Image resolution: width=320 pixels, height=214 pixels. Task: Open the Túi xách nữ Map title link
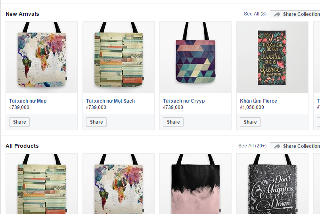28,101
